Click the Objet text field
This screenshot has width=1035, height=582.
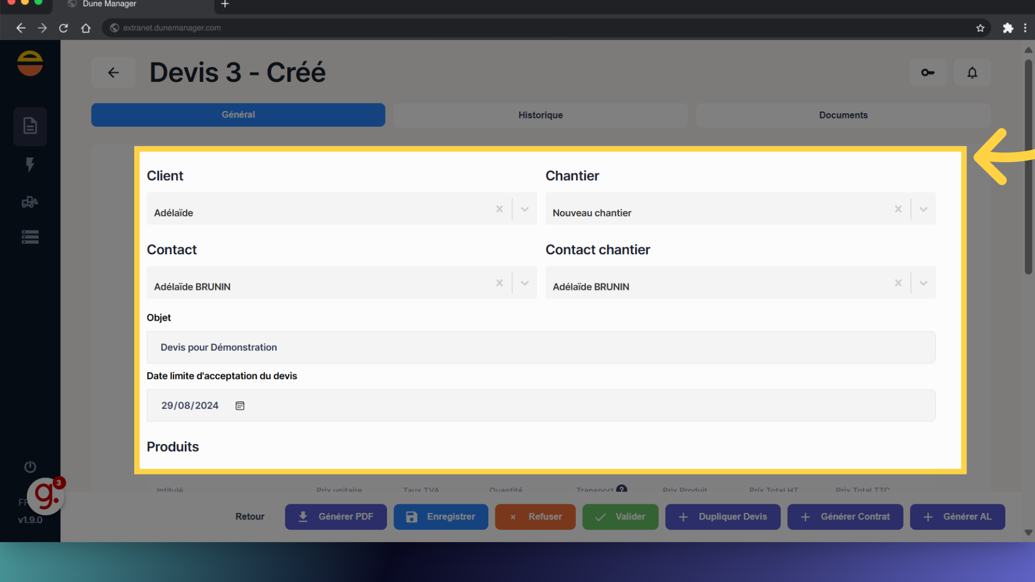point(540,348)
